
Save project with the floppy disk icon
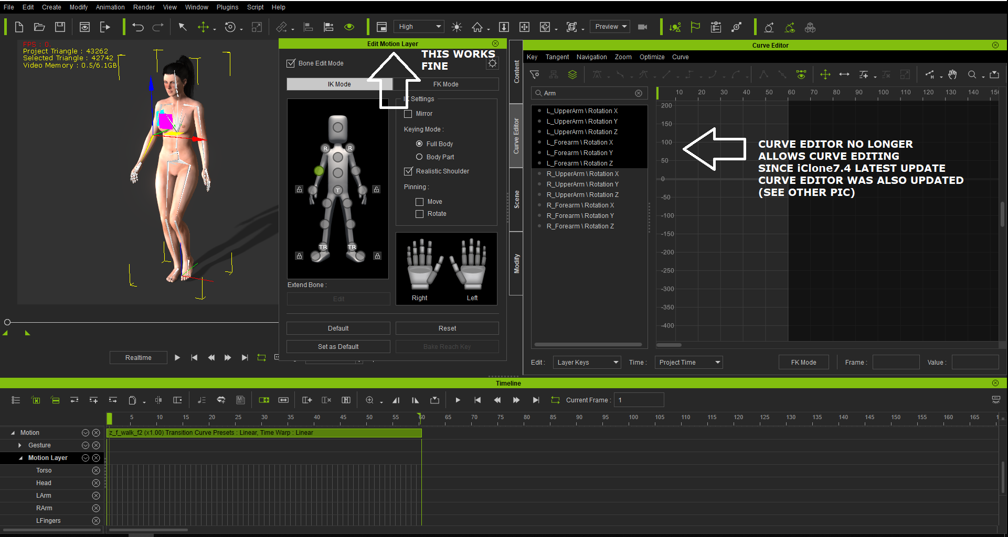tap(60, 27)
